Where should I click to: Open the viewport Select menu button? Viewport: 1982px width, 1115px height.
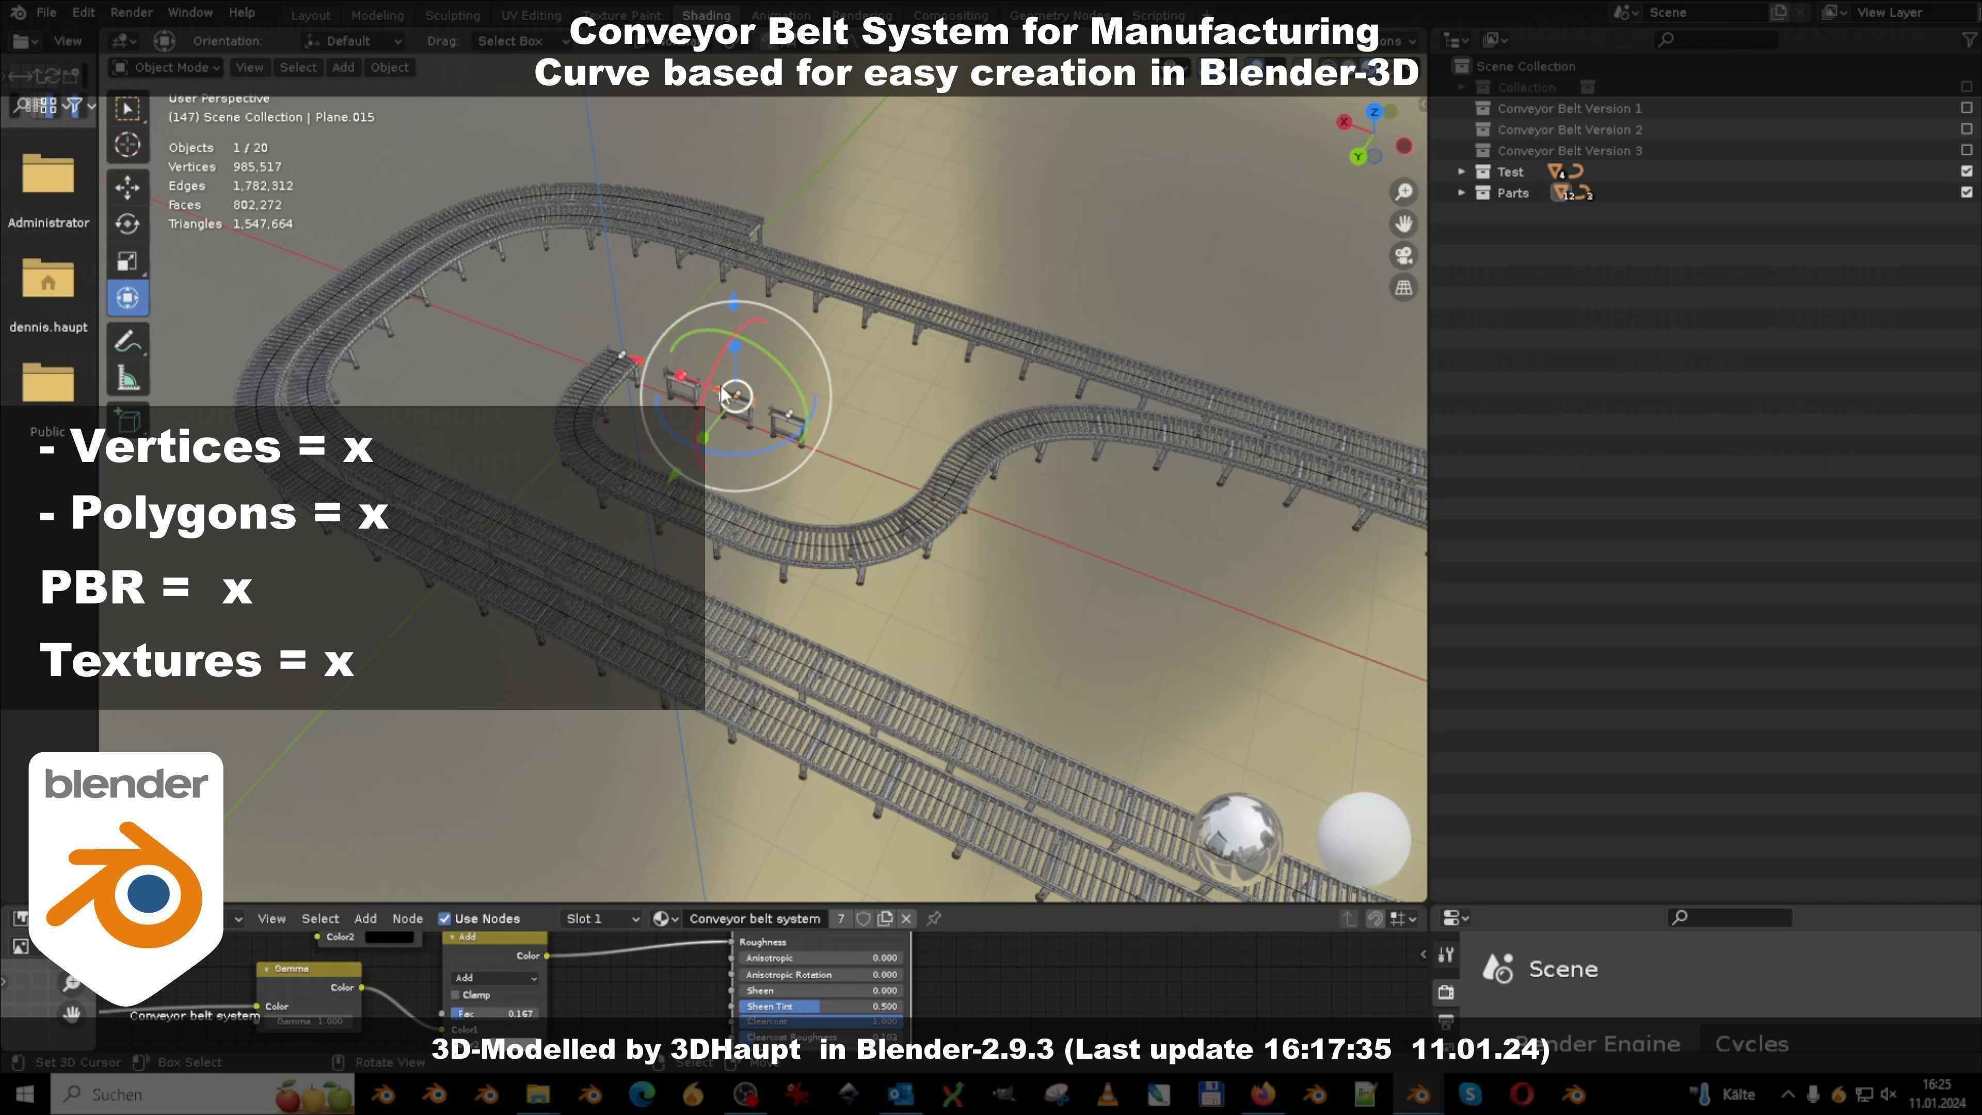tap(298, 67)
